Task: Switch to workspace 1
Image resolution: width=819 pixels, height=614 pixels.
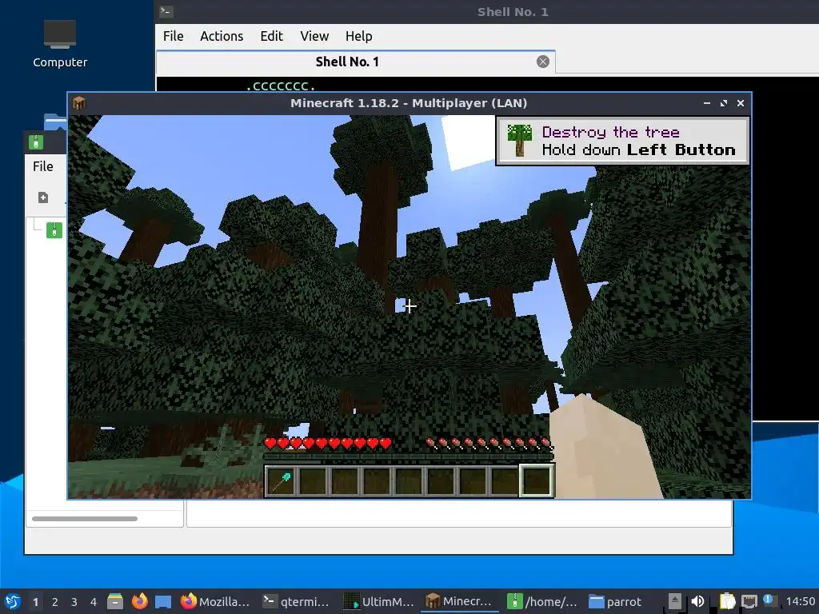Action: coord(35,602)
